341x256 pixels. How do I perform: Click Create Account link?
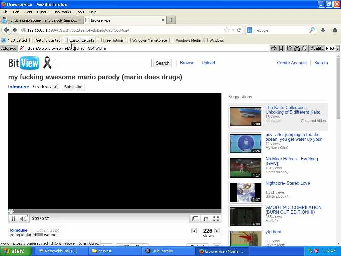point(292,63)
